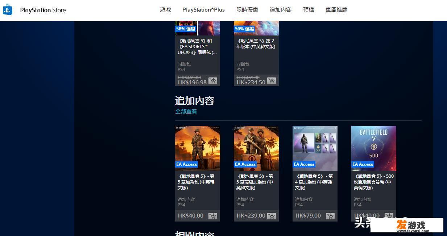
Task: Click EA Access badge on 第4章加乘包
Action: coord(304,164)
